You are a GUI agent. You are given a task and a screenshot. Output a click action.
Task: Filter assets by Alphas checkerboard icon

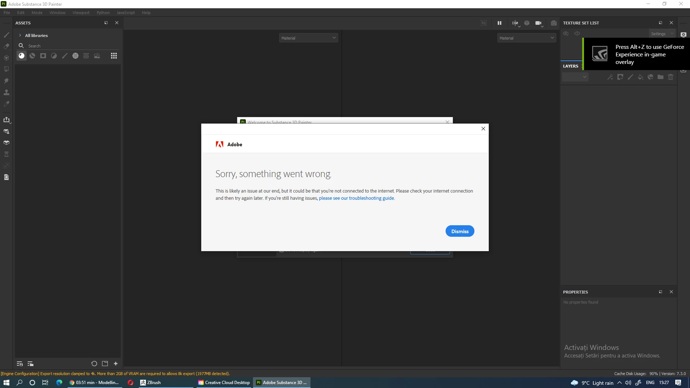point(75,56)
